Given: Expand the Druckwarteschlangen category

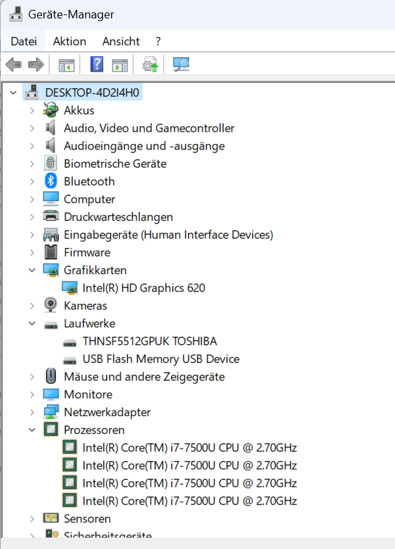Looking at the screenshot, I should (x=32, y=217).
